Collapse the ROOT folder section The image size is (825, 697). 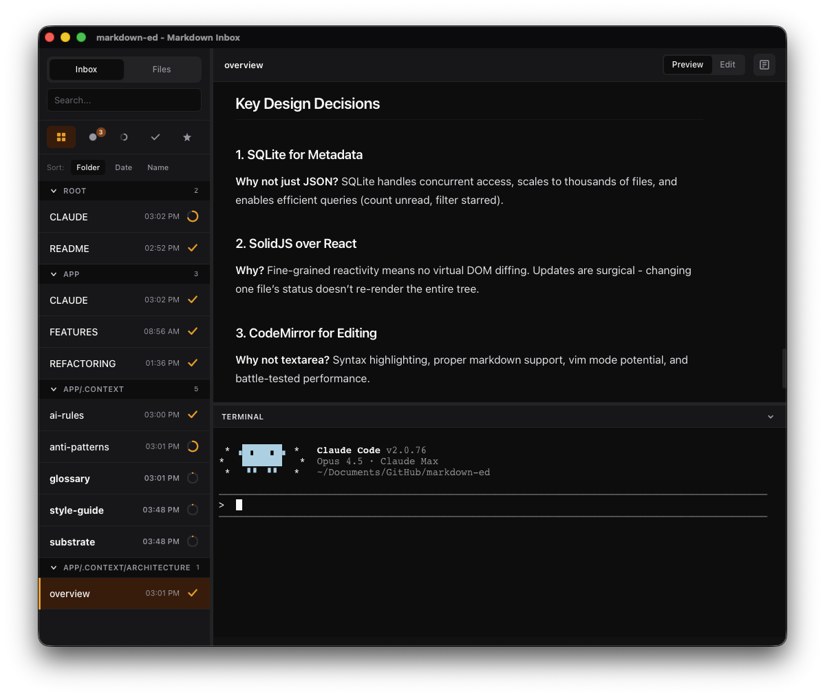click(x=53, y=190)
